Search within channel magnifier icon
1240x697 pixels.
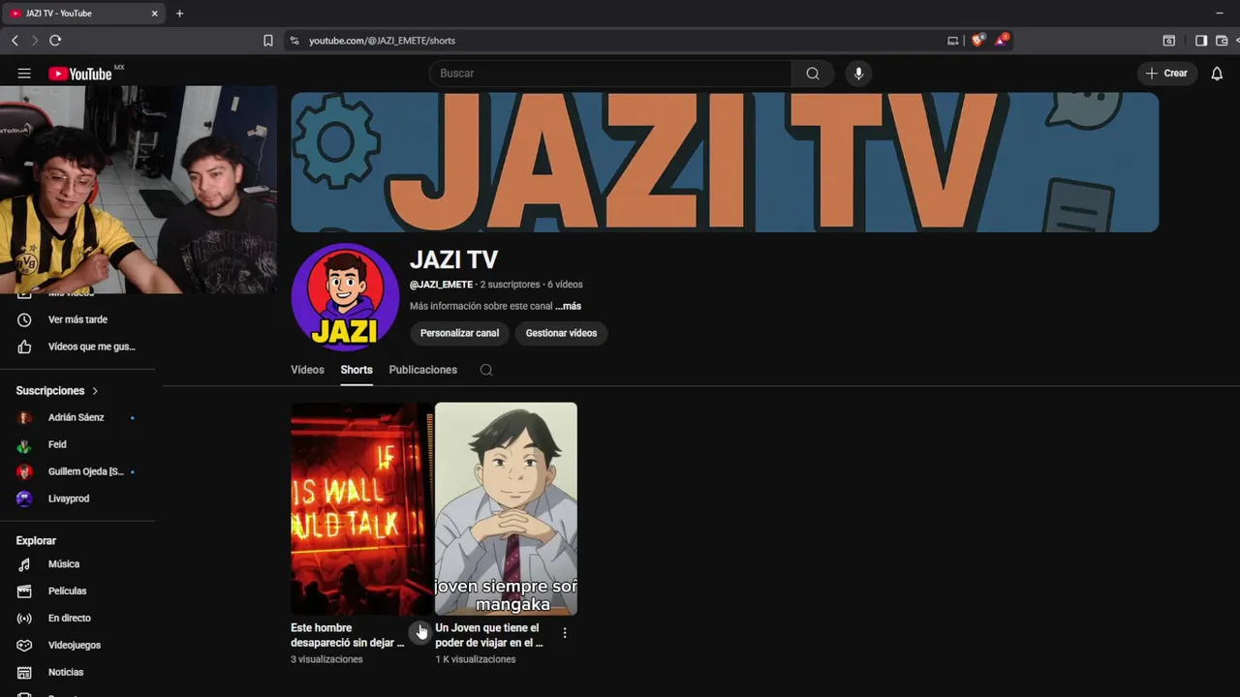pos(486,370)
